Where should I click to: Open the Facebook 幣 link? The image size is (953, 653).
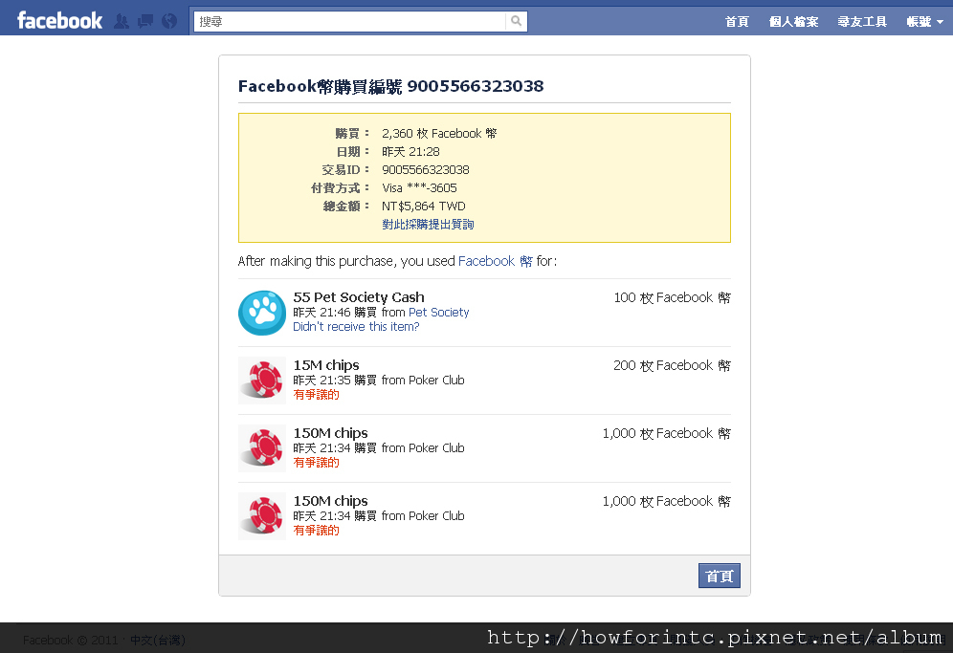(496, 261)
